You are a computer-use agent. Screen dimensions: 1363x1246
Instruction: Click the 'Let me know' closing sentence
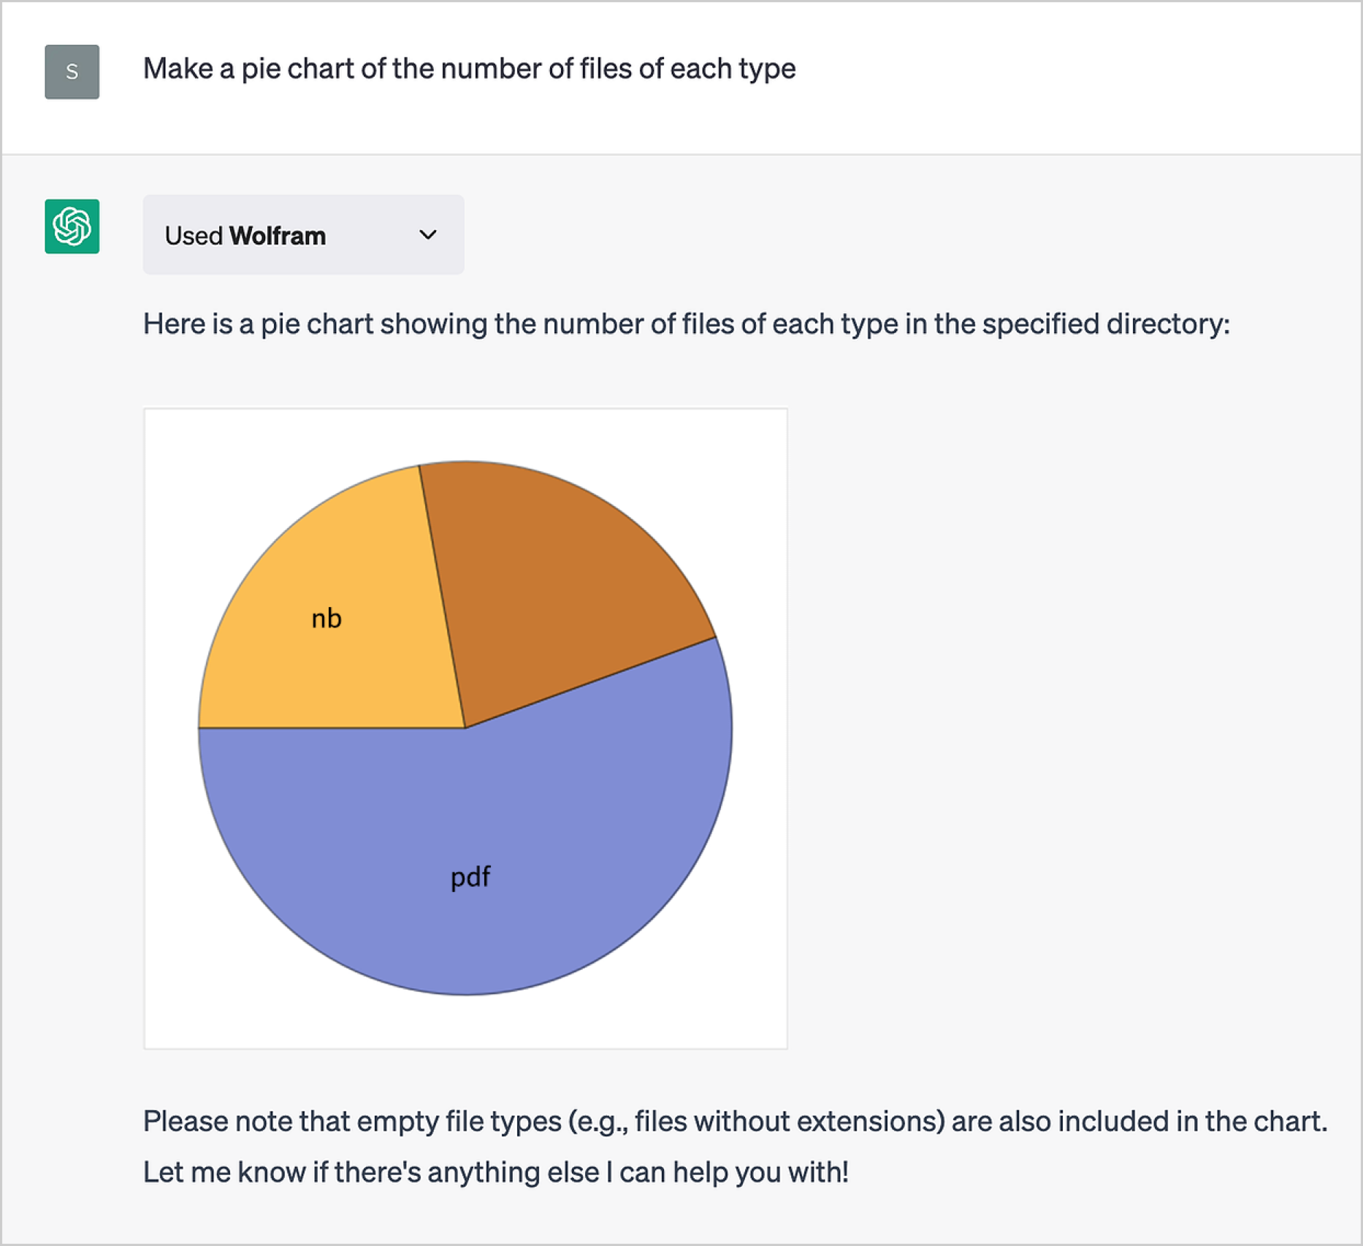click(x=495, y=1172)
